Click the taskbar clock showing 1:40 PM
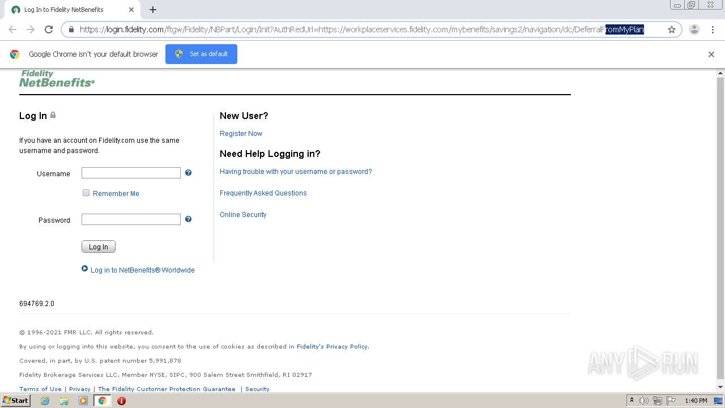The width and height of the screenshot is (725, 408). pos(696,401)
